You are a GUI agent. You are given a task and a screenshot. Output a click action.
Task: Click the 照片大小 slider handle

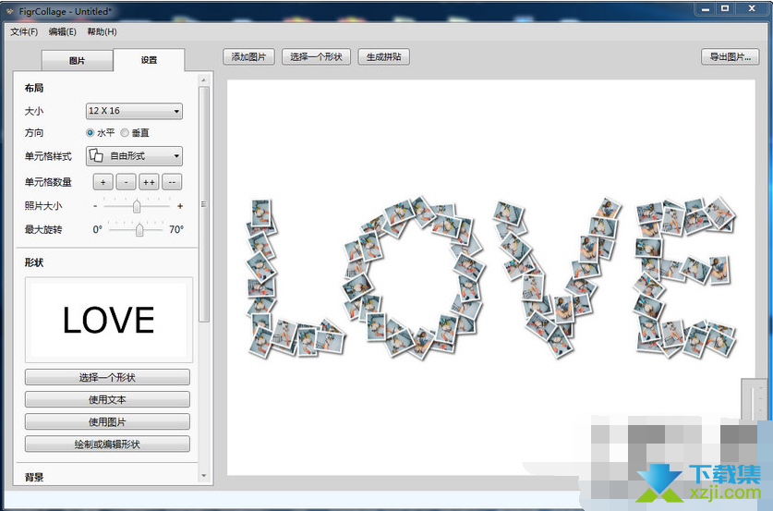point(137,206)
